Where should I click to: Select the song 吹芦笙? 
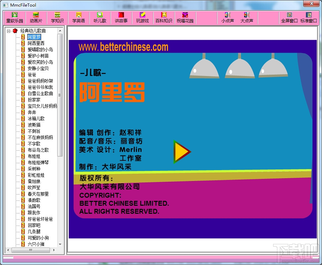click(34, 188)
